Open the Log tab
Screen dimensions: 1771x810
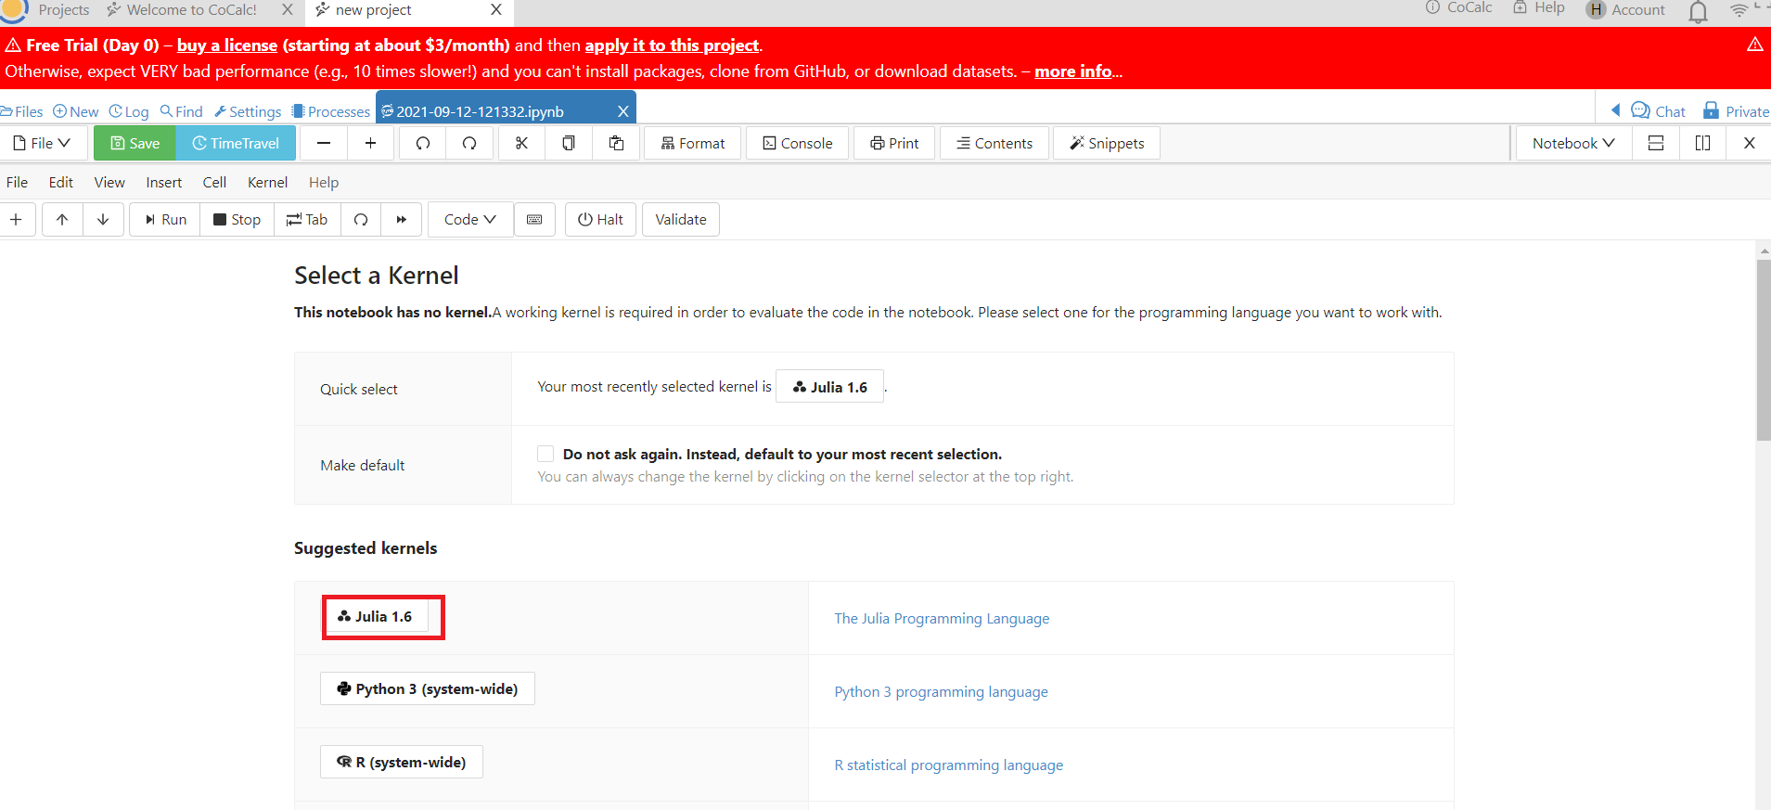[129, 111]
